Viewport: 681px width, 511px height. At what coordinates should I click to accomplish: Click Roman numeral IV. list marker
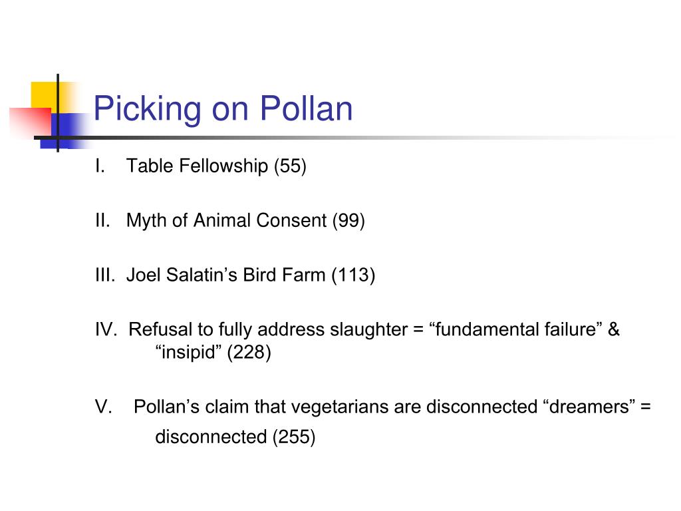(106, 329)
